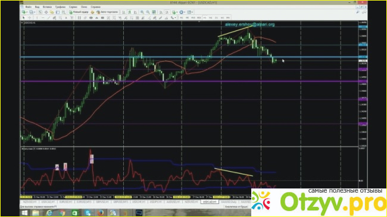Expand the indicators list dropdown
The image size is (387, 217).
[x=177, y=12]
